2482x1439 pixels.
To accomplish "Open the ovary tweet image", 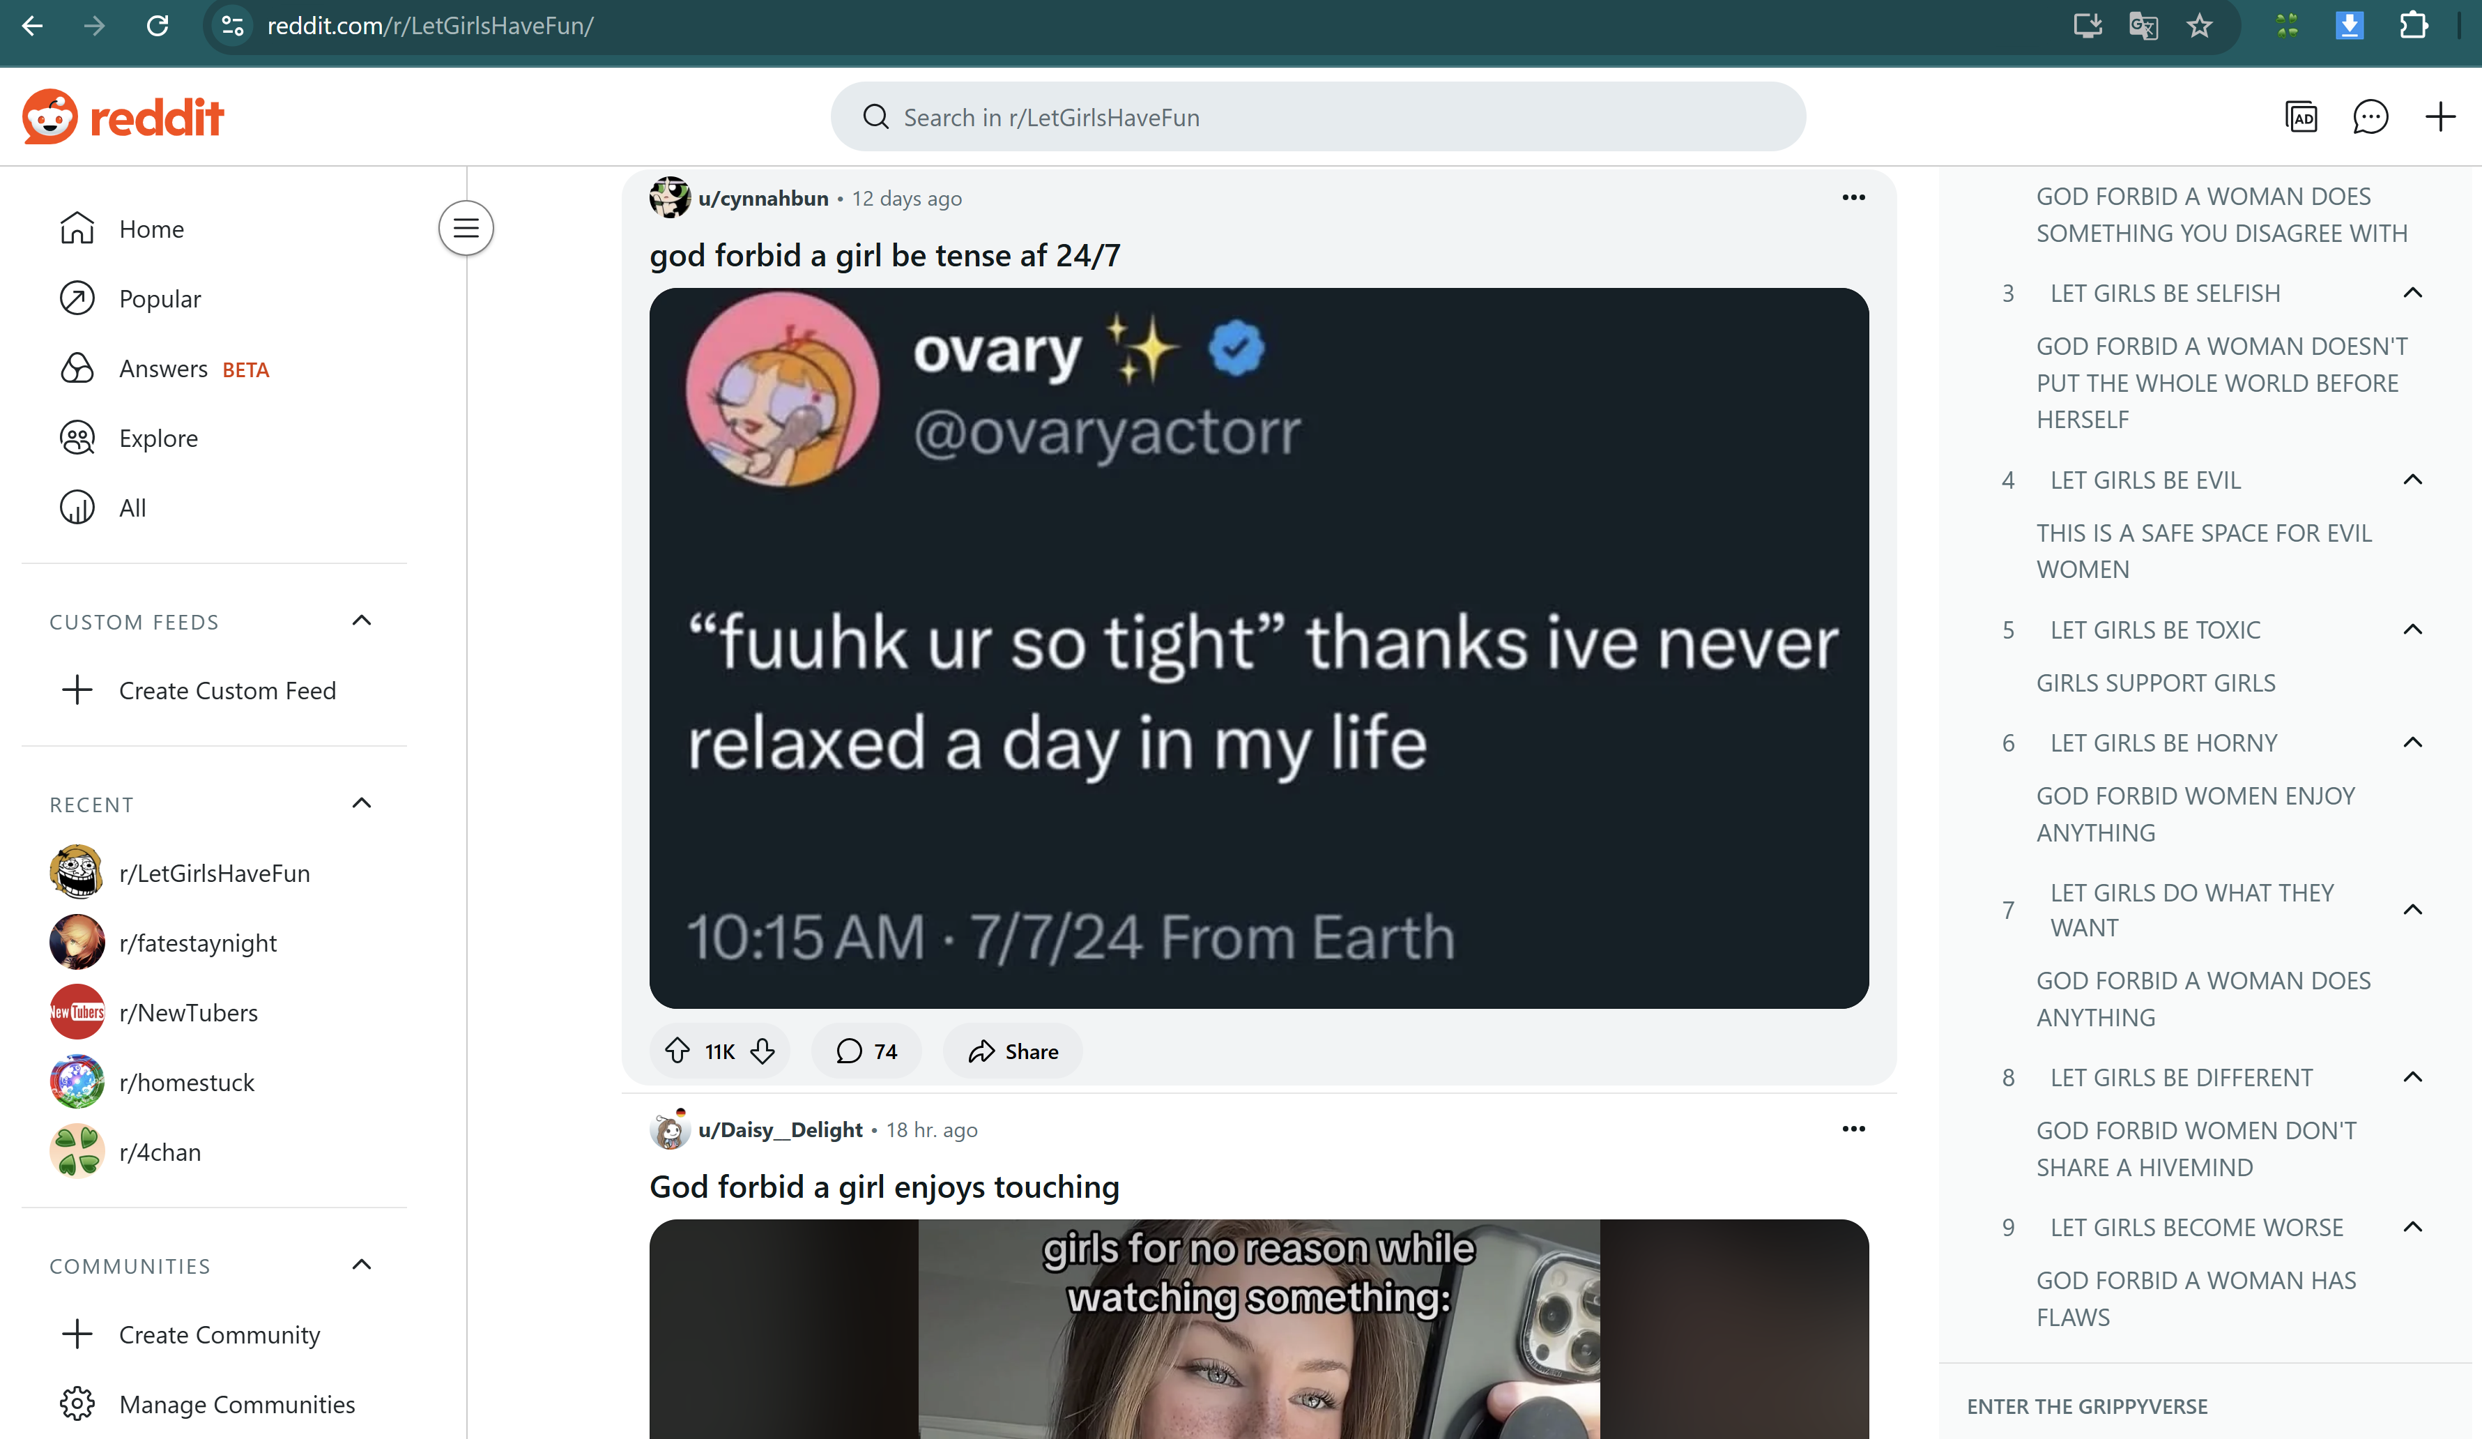I will point(1258,647).
